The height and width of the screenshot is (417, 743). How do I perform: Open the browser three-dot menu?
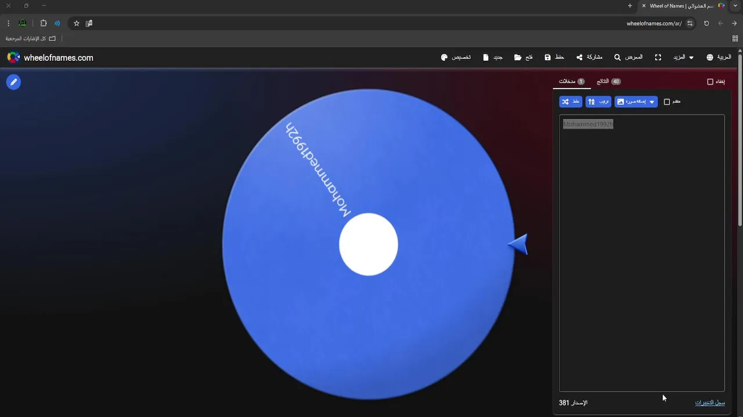(x=8, y=23)
